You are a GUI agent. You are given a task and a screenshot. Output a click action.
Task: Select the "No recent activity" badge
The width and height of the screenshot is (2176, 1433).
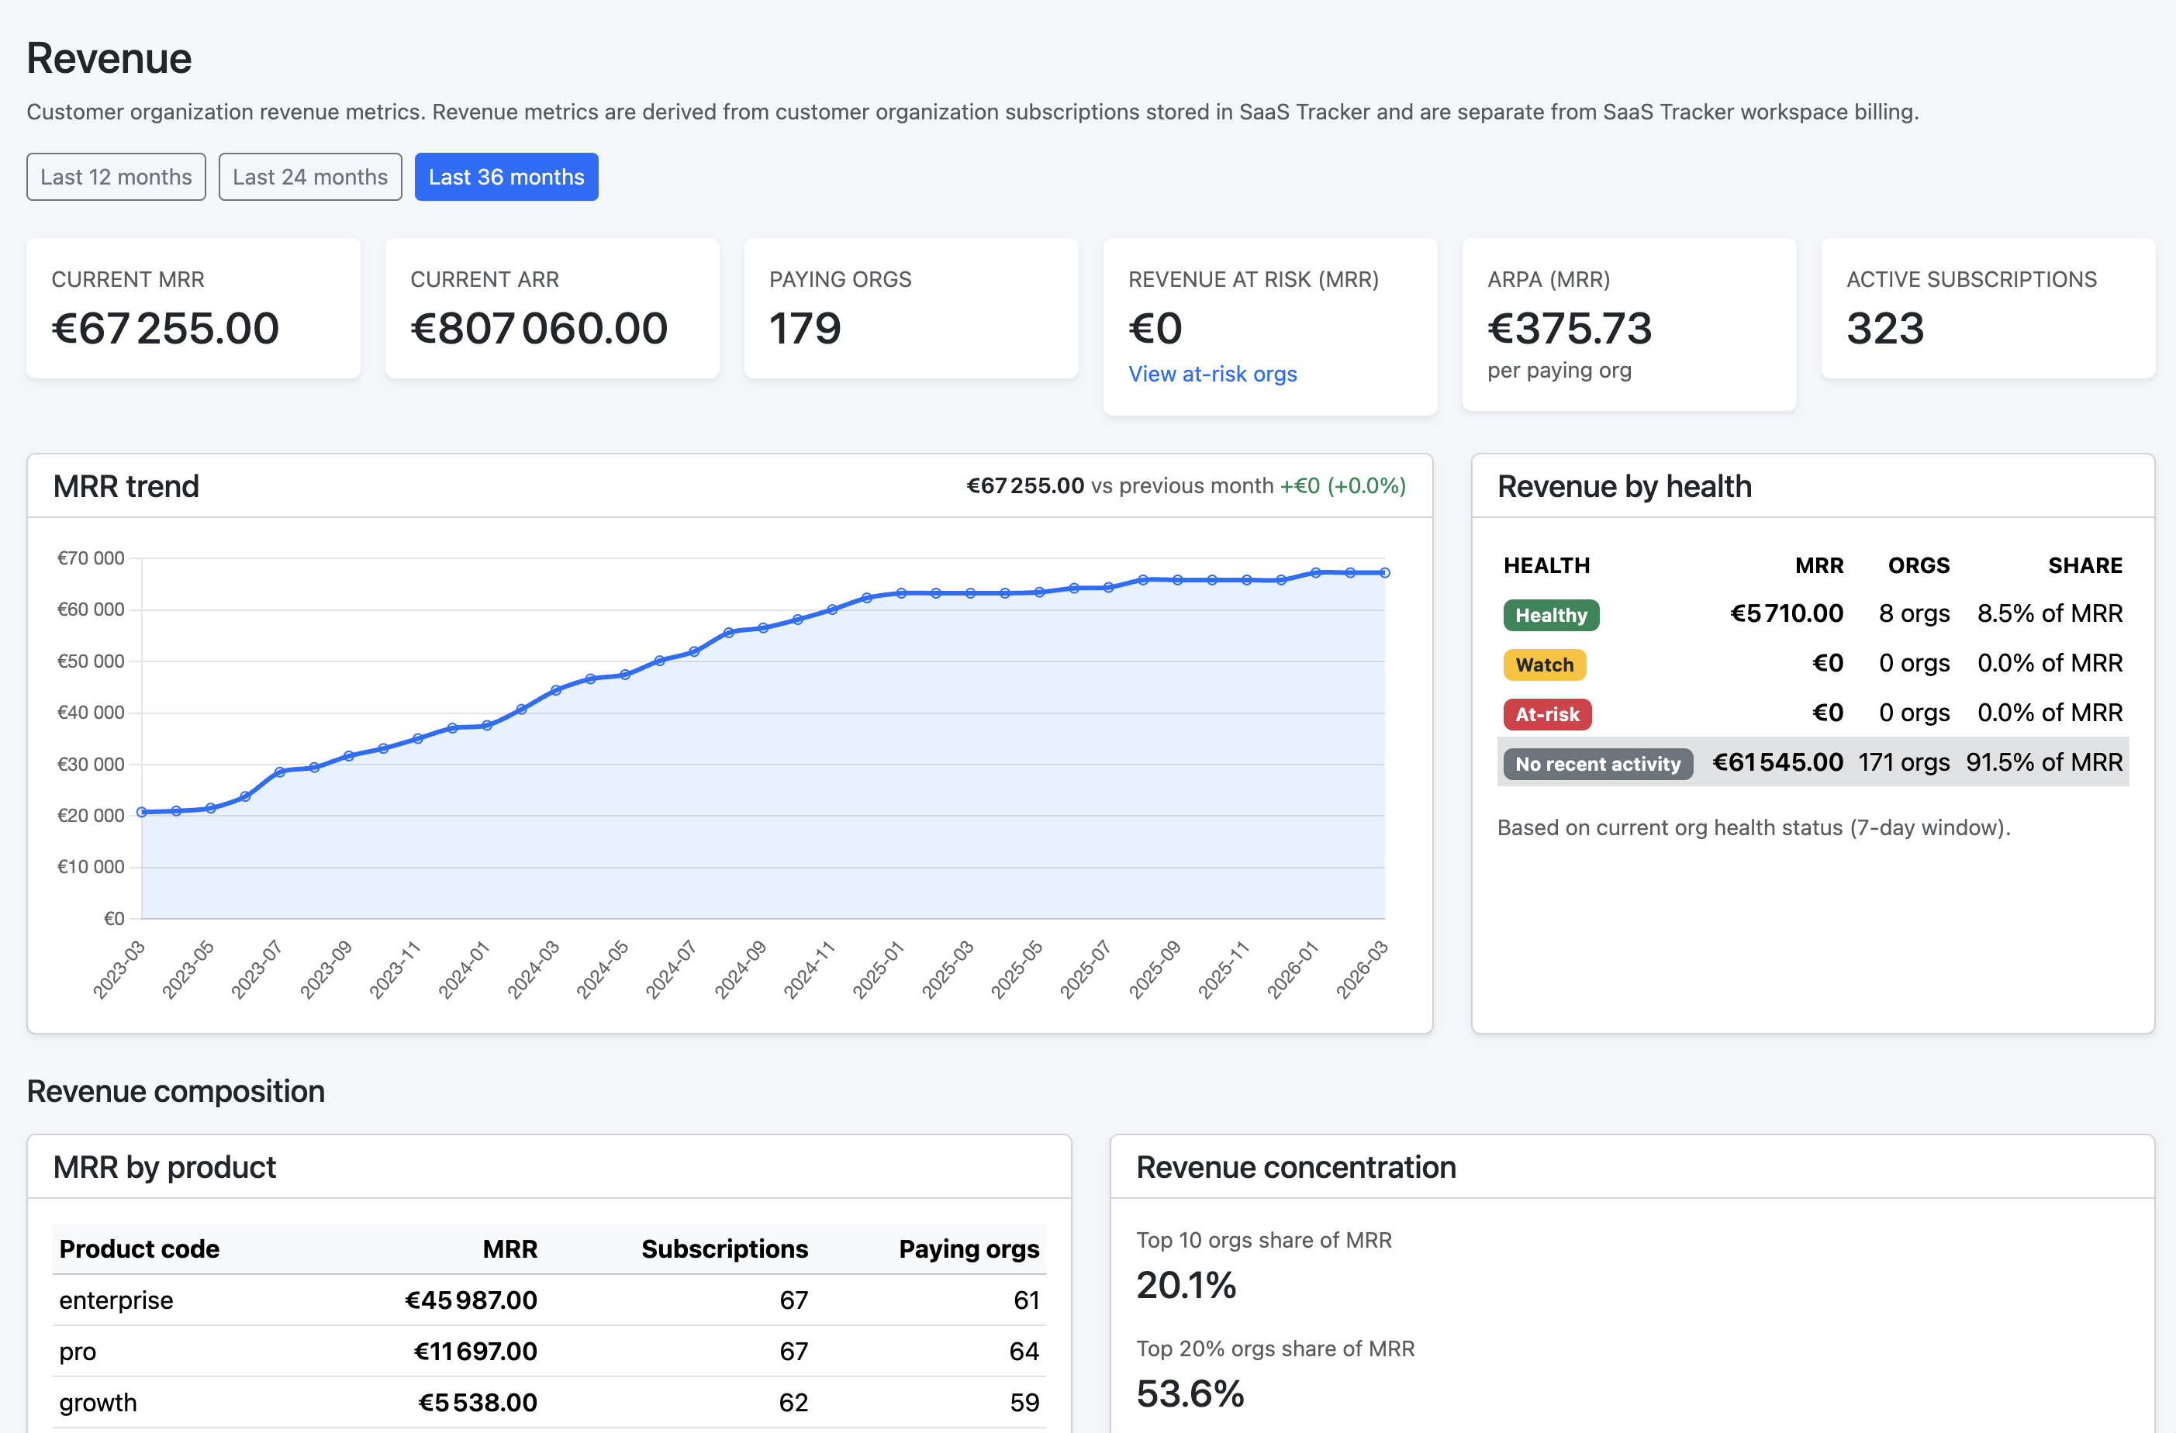coord(1597,764)
